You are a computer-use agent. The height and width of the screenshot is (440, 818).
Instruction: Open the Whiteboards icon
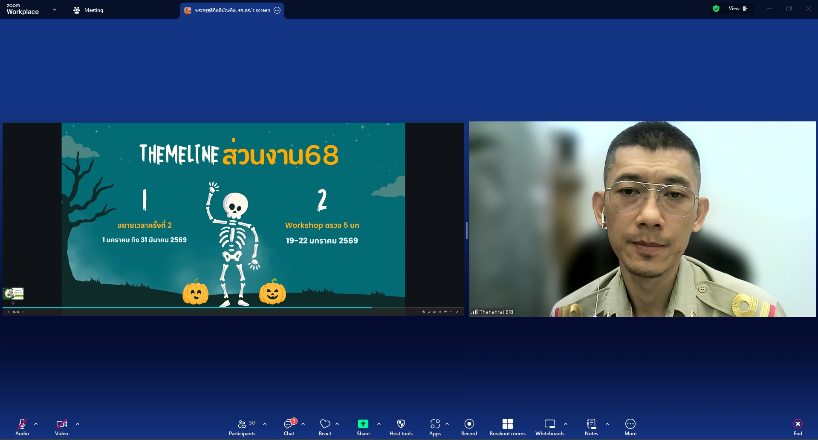tap(549, 427)
